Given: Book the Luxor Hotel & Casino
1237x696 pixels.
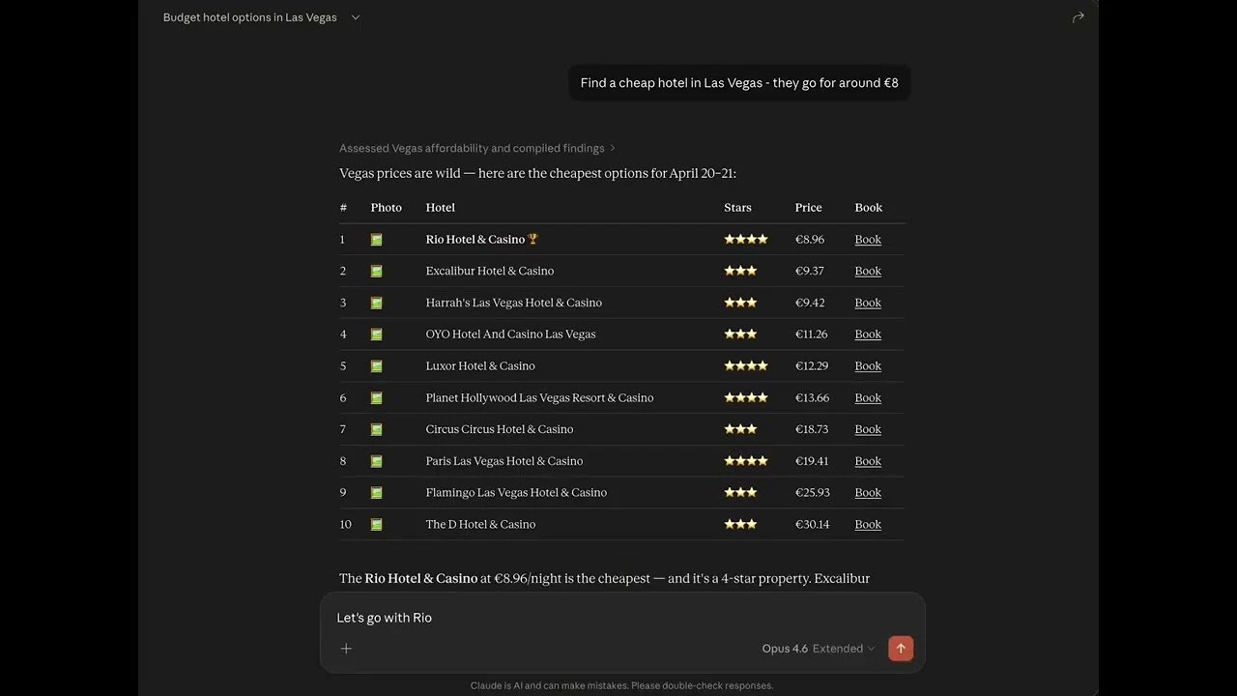Looking at the screenshot, I should click(x=868, y=365).
